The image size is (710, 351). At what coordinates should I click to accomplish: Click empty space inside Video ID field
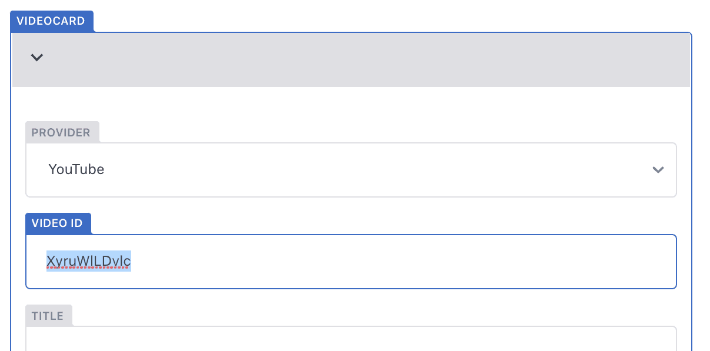(382, 262)
